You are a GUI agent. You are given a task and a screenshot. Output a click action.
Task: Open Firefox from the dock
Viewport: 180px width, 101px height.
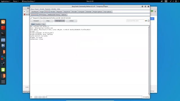[x=3, y=22]
